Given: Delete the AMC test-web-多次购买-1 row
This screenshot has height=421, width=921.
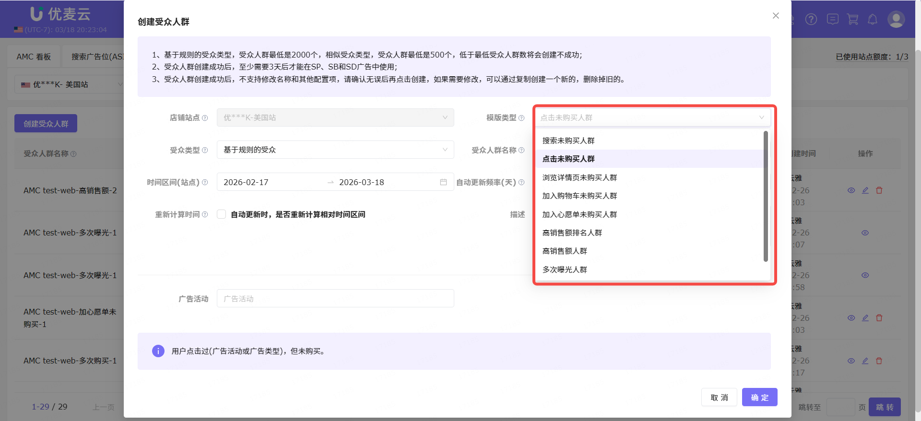Looking at the screenshot, I should (x=879, y=361).
